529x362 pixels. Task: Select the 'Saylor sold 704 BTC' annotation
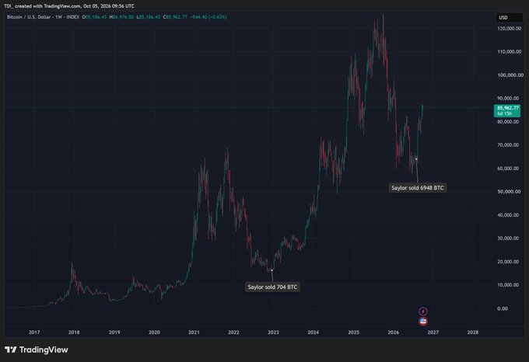tap(272, 287)
